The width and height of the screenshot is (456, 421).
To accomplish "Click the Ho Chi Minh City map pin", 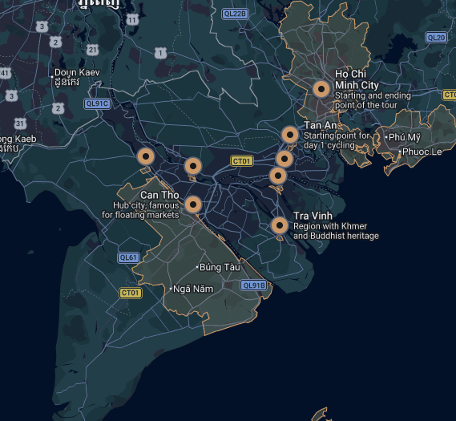I will click(321, 89).
